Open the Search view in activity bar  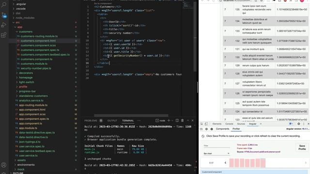[4, 4]
